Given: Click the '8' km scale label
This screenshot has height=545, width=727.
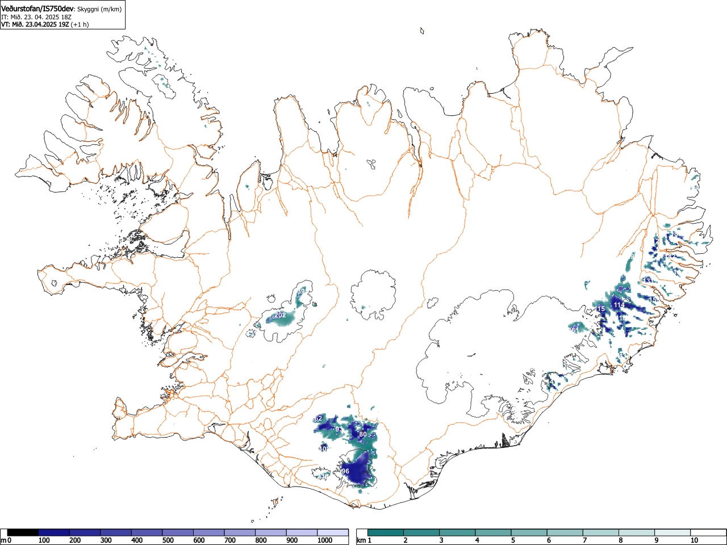Looking at the screenshot, I should pos(620,540).
